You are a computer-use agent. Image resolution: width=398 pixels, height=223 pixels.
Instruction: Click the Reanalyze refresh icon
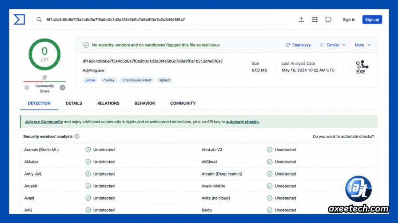click(288, 45)
